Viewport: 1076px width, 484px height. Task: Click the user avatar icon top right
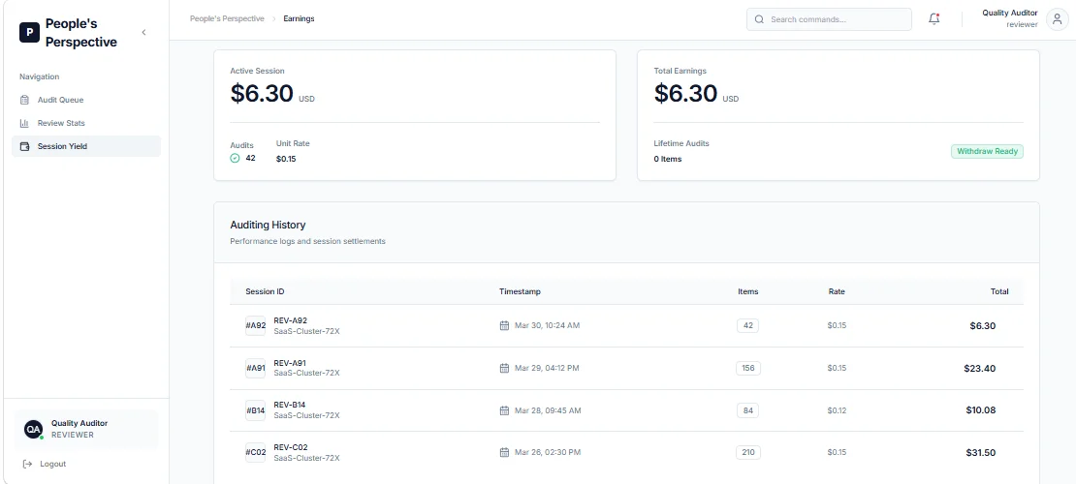coord(1057,19)
